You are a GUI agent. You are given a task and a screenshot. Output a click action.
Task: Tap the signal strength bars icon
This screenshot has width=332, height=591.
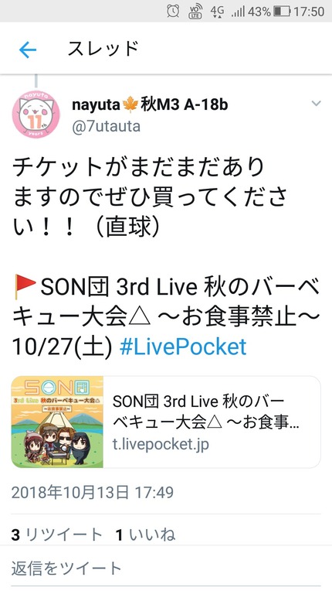pyautogui.click(x=238, y=12)
